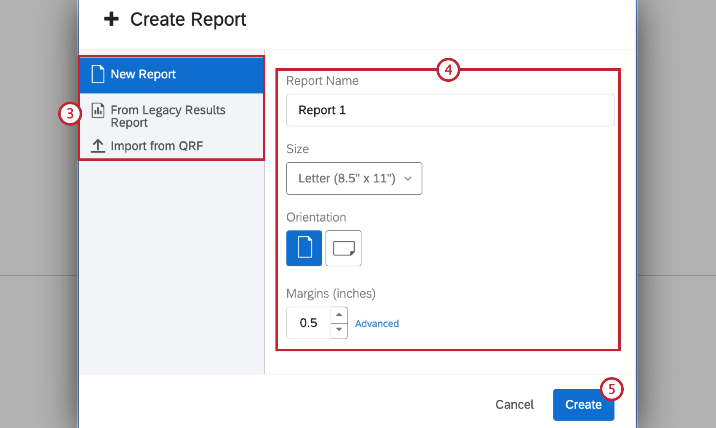Click the margins increment arrow
Screen dimensions: 716x428
339,314
